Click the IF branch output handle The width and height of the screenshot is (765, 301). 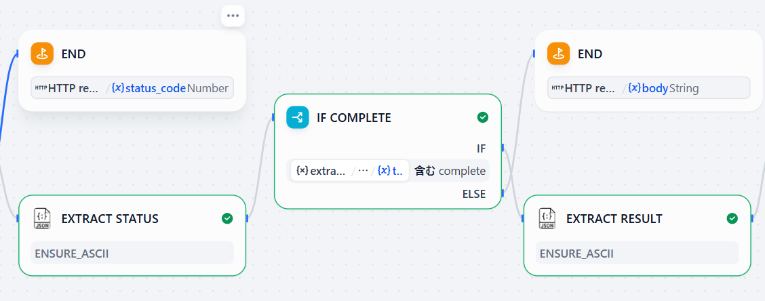pyautogui.click(x=502, y=148)
